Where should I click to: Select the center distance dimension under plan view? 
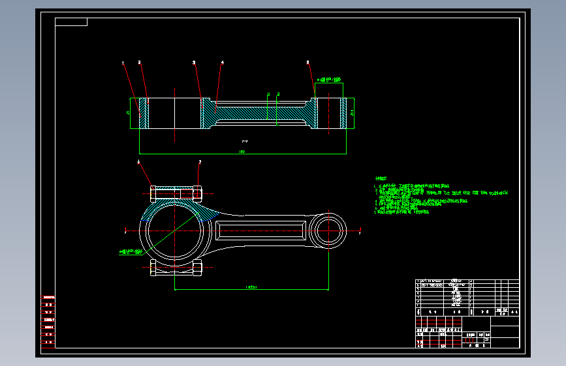(251, 287)
